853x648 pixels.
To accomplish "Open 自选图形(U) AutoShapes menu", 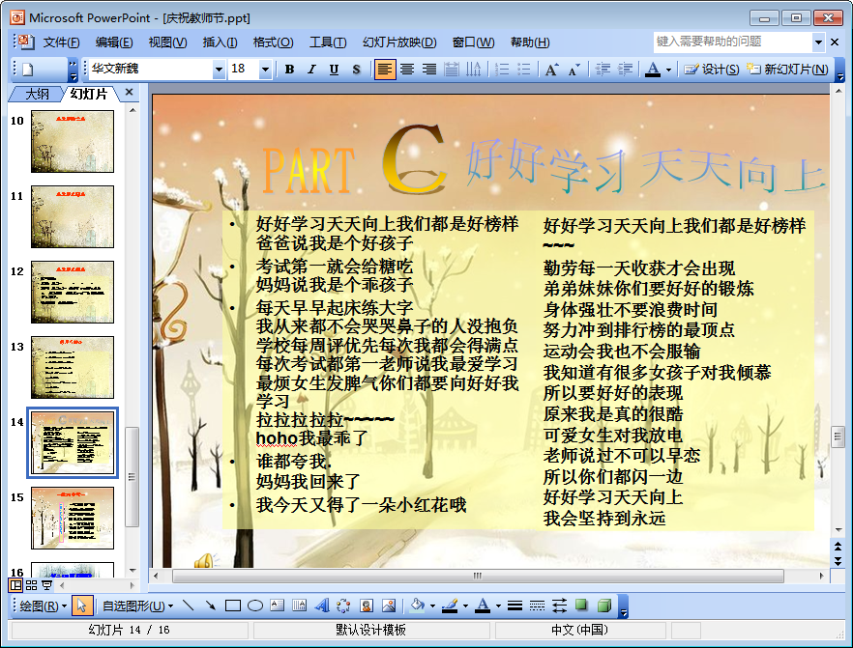I will (138, 606).
